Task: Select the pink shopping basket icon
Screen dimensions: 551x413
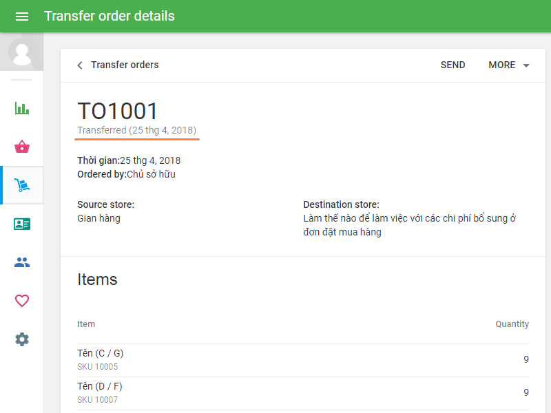Action: click(21, 147)
